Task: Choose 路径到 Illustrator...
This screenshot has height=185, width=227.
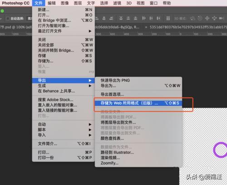Action: click(x=138, y=152)
